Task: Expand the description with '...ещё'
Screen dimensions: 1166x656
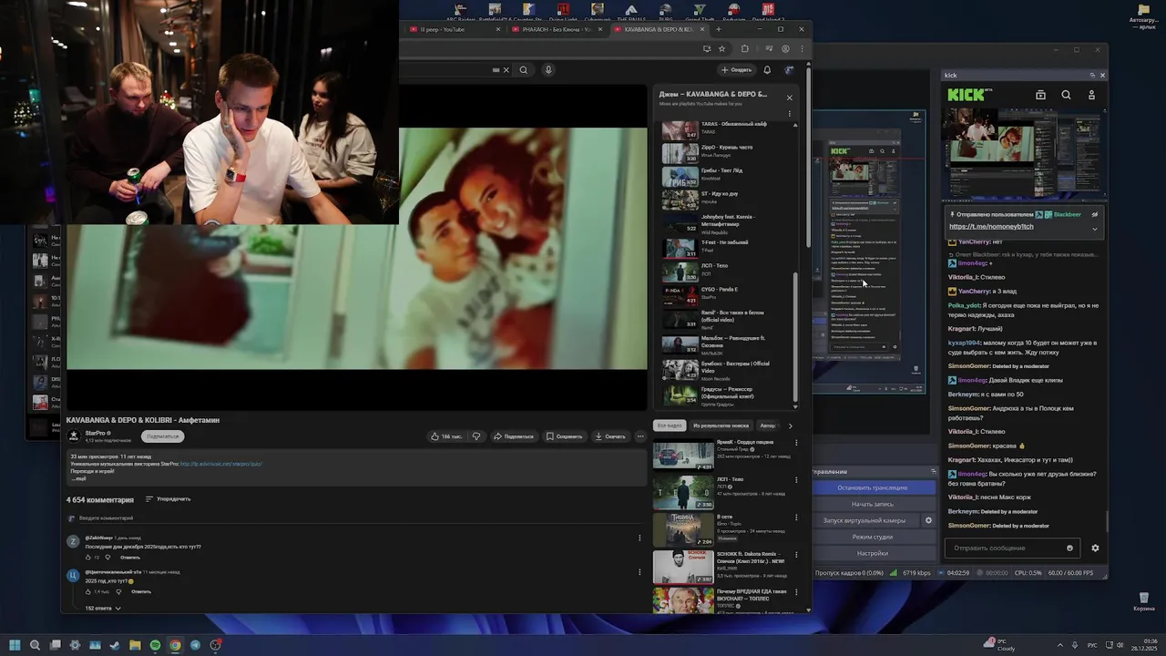Action: click(80, 478)
